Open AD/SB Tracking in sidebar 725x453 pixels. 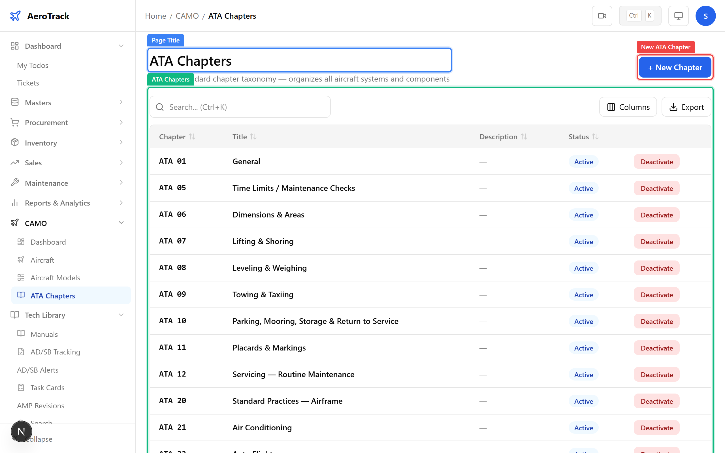click(x=55, y=352)
